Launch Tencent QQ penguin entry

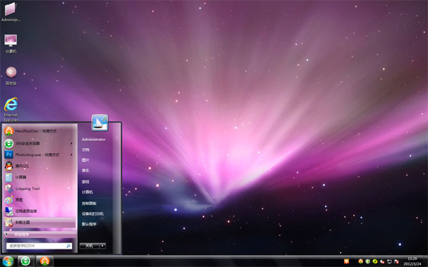pos(39,166)
